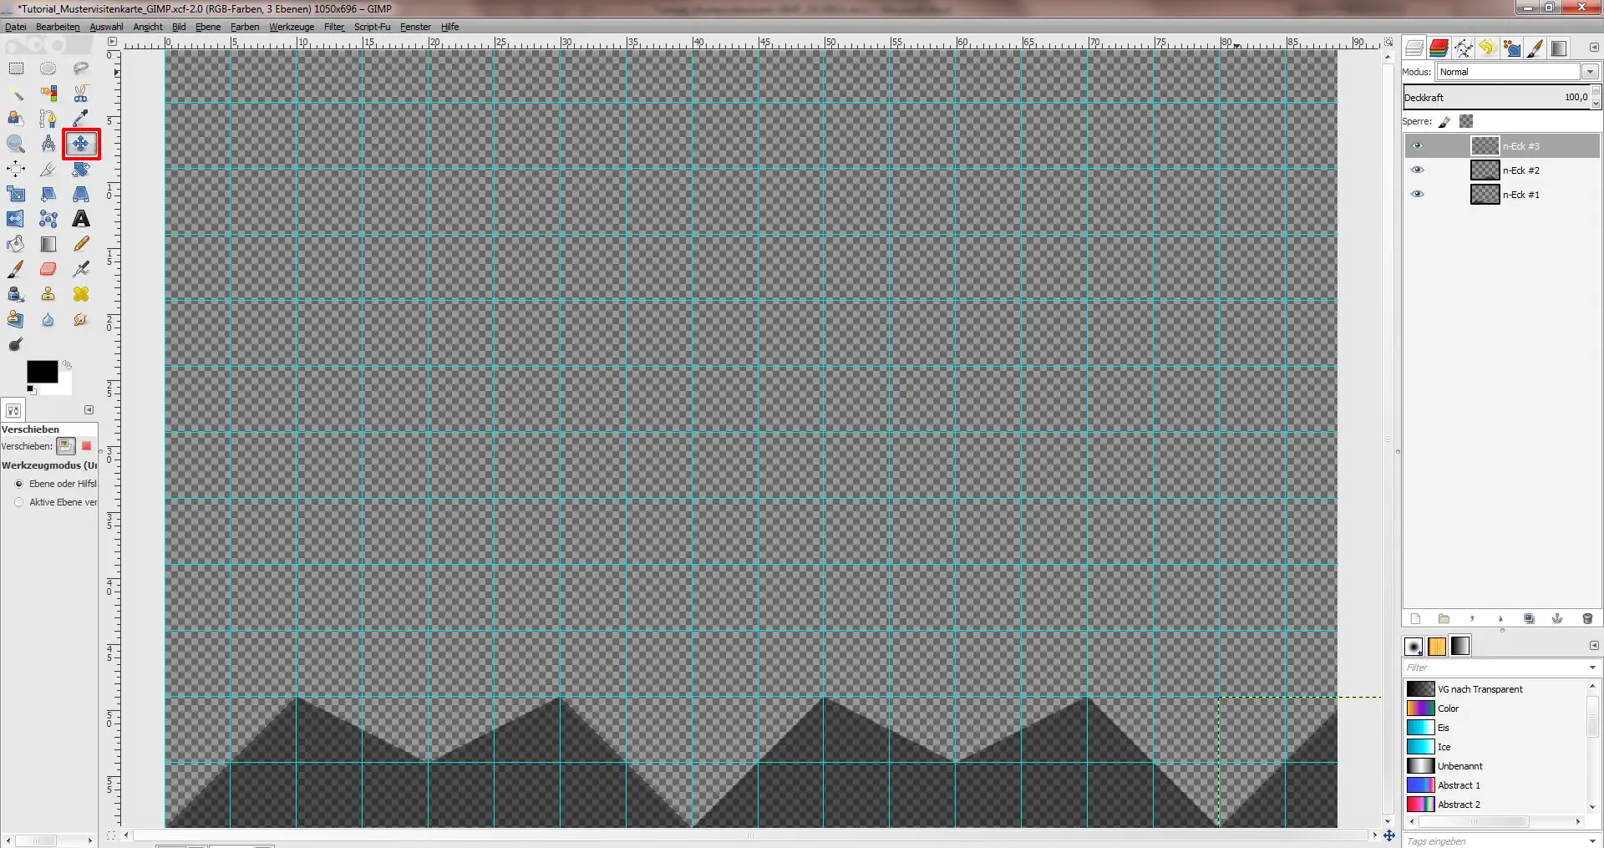Switch to the Channels tab
The width and height of the screenshot is (1604, 848).
1439,48
